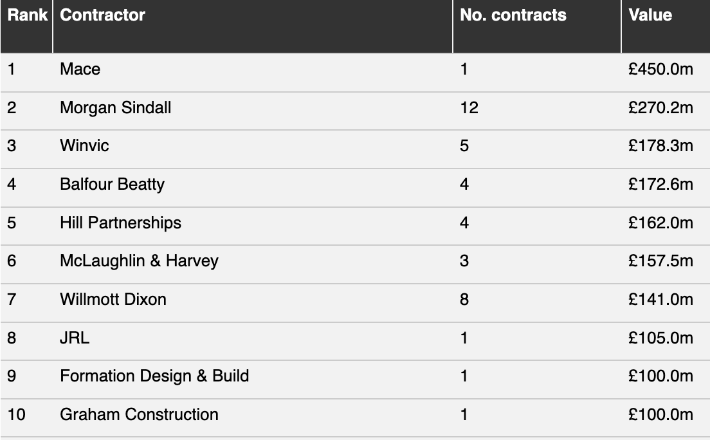
Task: Click the Balfour Beatty row name
Action: 112,185
